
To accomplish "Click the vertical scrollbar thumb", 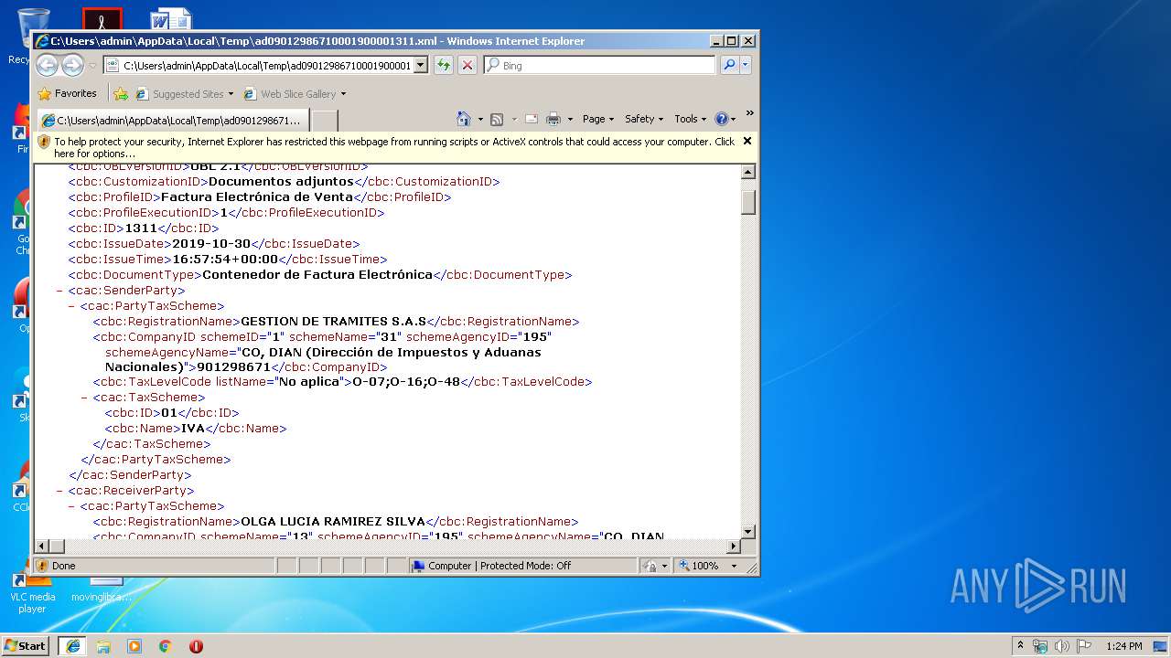I will pos(748,202).
